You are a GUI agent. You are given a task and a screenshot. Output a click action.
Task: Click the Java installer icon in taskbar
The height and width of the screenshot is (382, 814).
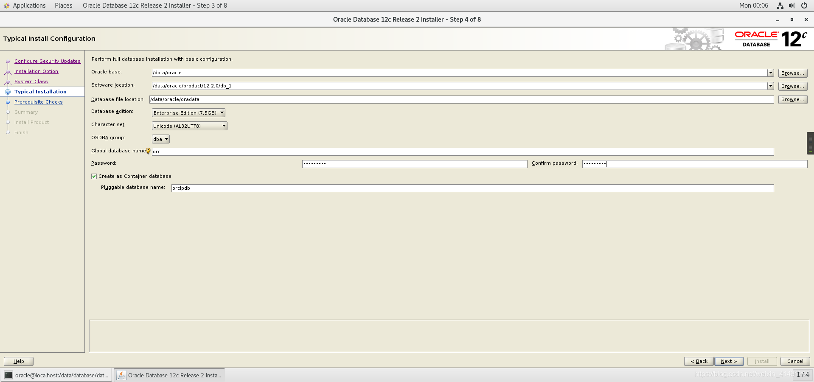121,375
